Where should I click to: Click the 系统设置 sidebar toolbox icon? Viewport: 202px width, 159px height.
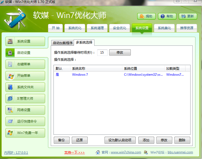tap(10, 41)
